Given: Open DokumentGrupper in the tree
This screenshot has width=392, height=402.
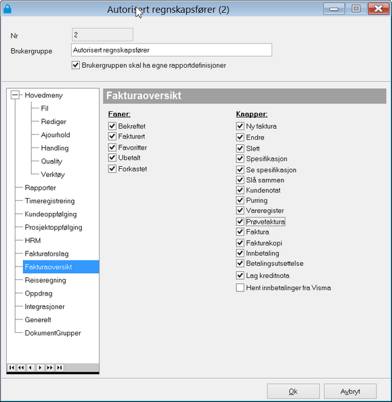Looking at the screenshot, I should [53, 333].
